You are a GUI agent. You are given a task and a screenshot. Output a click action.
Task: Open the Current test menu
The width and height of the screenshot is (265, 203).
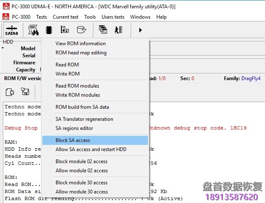tap(66, 17)
